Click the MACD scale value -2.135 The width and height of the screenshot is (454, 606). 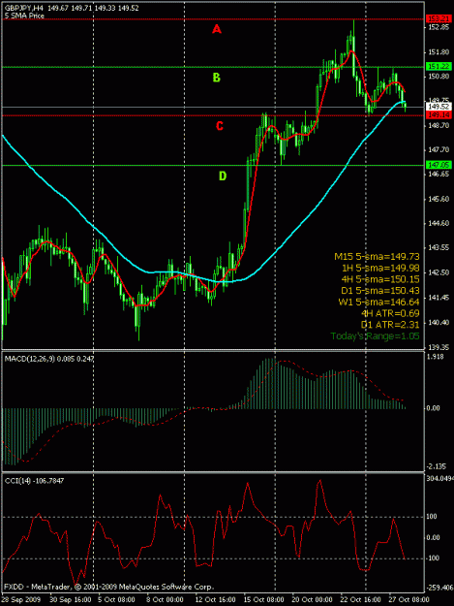437,467
